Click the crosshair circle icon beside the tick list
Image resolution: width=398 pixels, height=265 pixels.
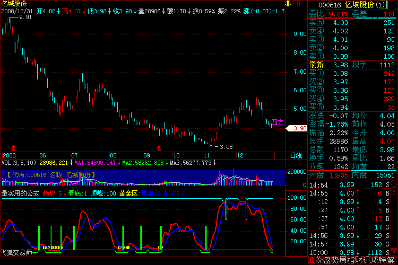click(394, 182)
